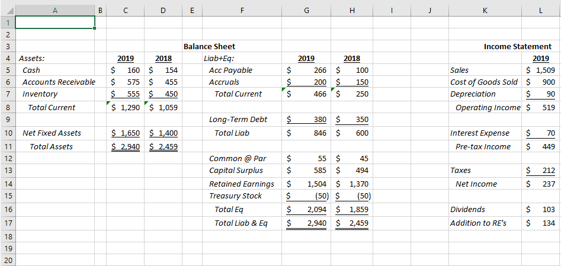
Task: Click the Balance Sheet title cell
Action: [x=209, y=47]
